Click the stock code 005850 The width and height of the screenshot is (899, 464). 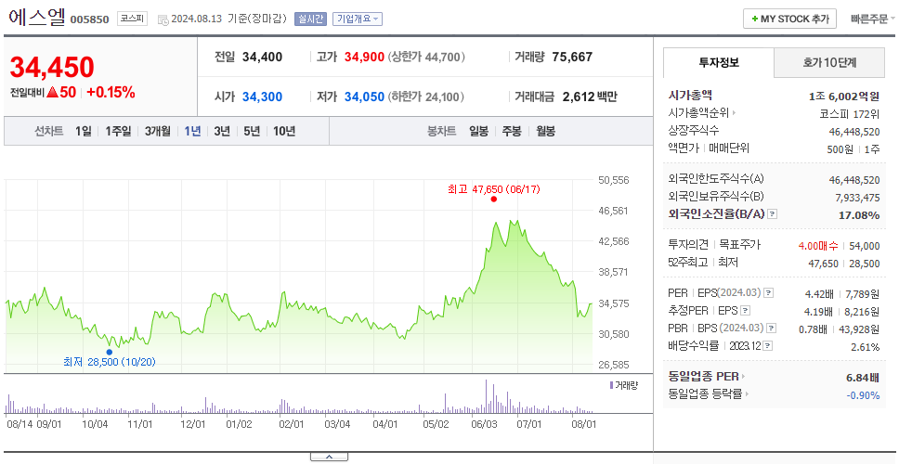[x=89, y=20]
